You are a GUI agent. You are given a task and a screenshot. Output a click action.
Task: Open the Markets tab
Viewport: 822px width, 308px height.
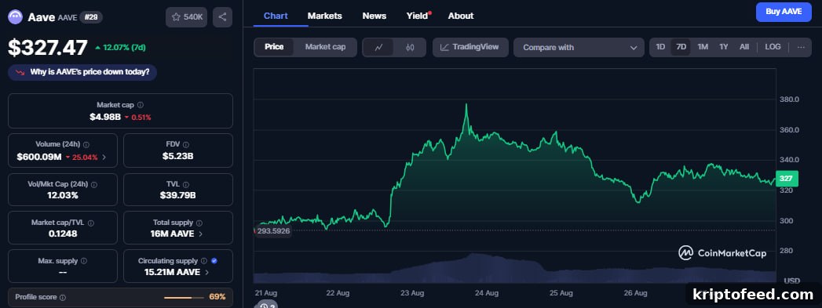click(324, 16)
